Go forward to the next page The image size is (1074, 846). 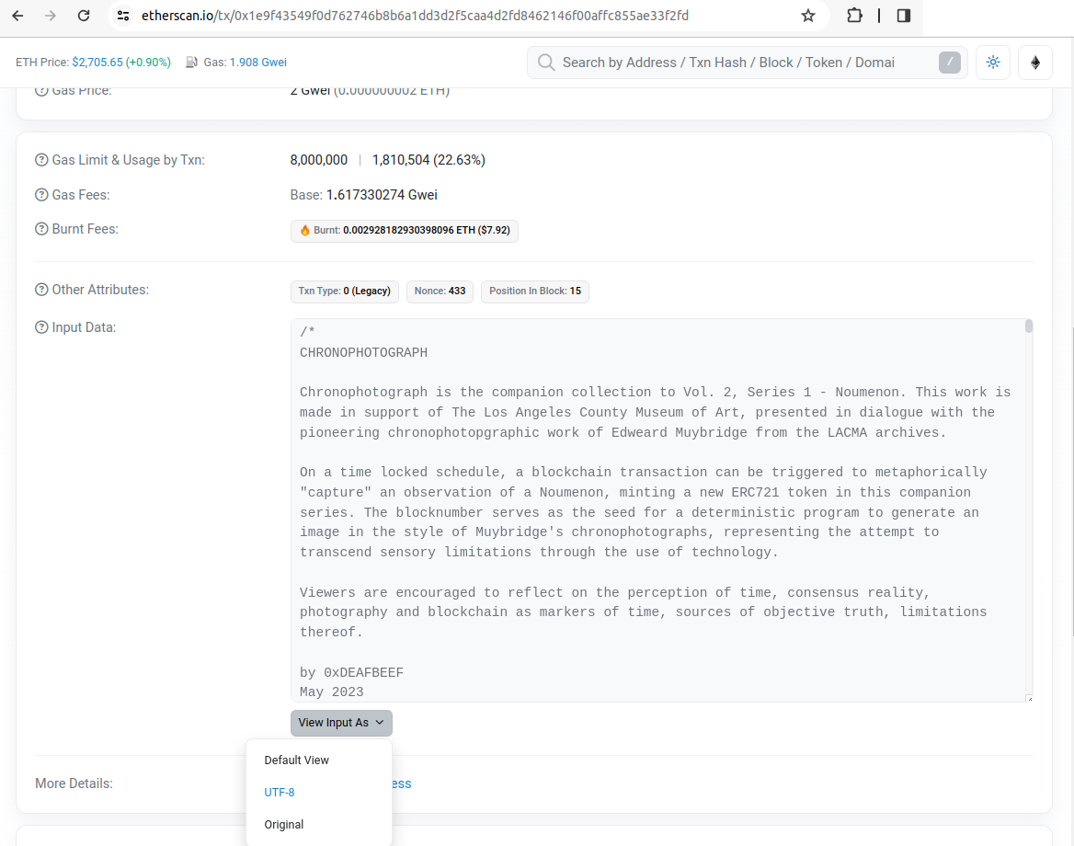(x=51, y=15)
